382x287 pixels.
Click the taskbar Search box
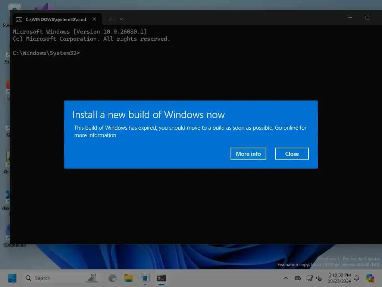tap(62, 278)
